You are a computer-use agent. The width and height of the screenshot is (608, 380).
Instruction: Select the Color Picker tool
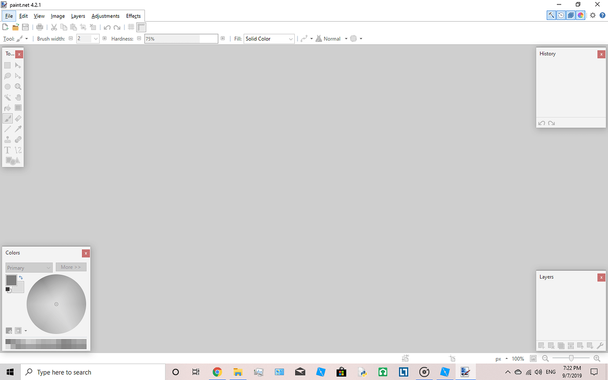point(18,129)
